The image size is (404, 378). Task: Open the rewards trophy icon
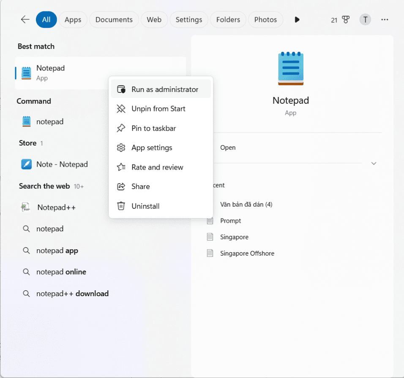click(x=346, y=19)
